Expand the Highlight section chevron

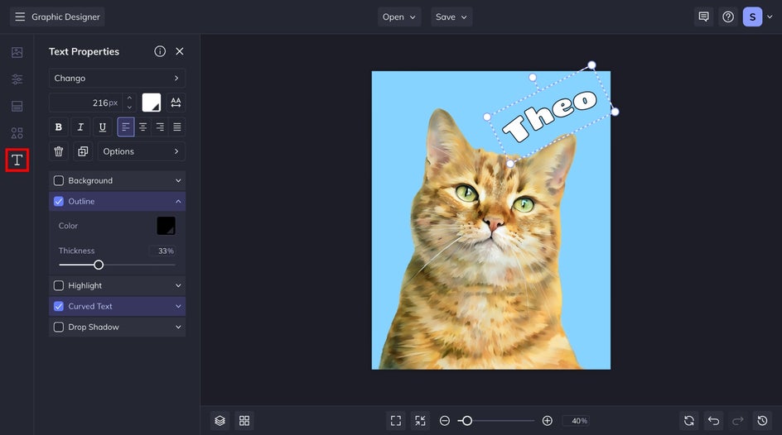coord(178,285)
